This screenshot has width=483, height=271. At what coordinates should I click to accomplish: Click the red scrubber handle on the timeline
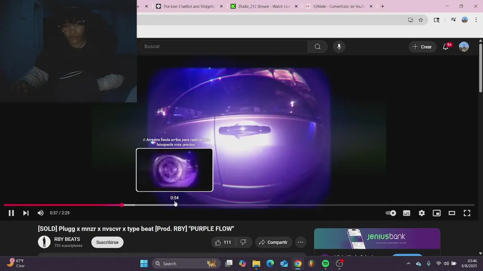tap(122, 205)
